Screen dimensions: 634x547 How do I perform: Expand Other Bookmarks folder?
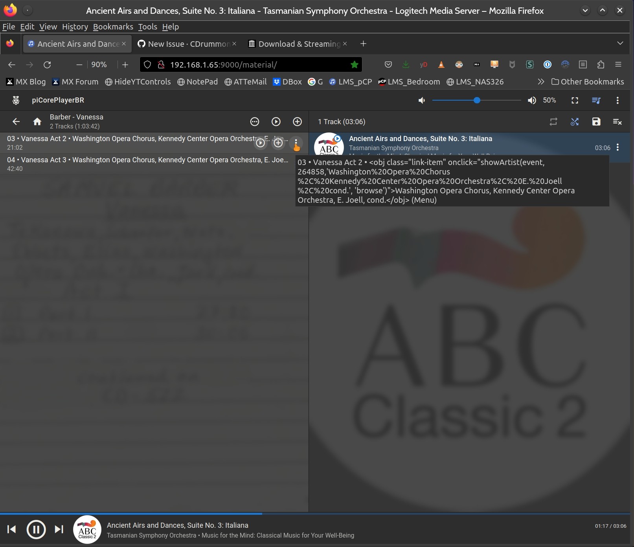click(x=588, y=82)
